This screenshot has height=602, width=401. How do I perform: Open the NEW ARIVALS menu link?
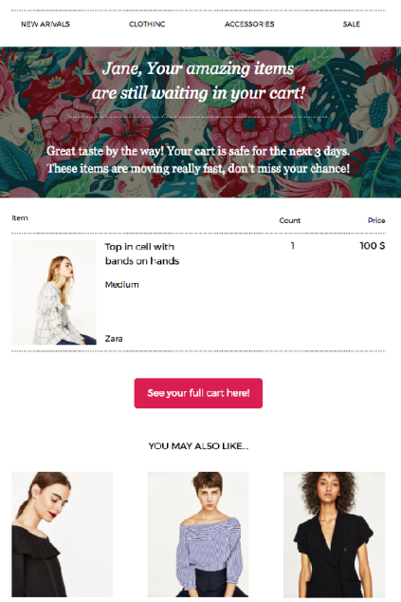click(46, 24)
